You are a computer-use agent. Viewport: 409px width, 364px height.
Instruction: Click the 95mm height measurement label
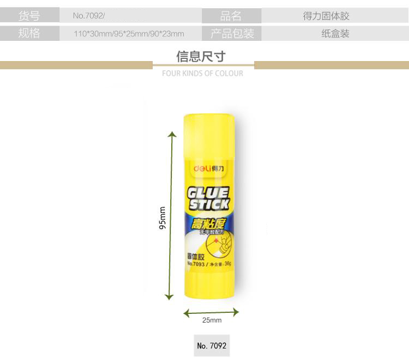coord(163,218)
